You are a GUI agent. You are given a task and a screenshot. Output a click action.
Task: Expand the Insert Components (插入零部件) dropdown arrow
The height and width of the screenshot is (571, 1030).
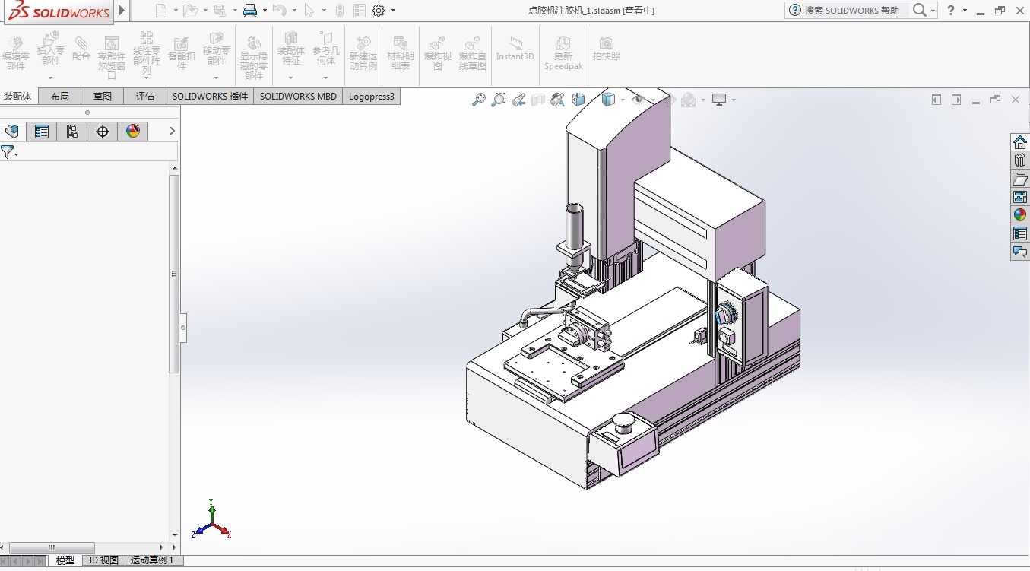point(51,78)
